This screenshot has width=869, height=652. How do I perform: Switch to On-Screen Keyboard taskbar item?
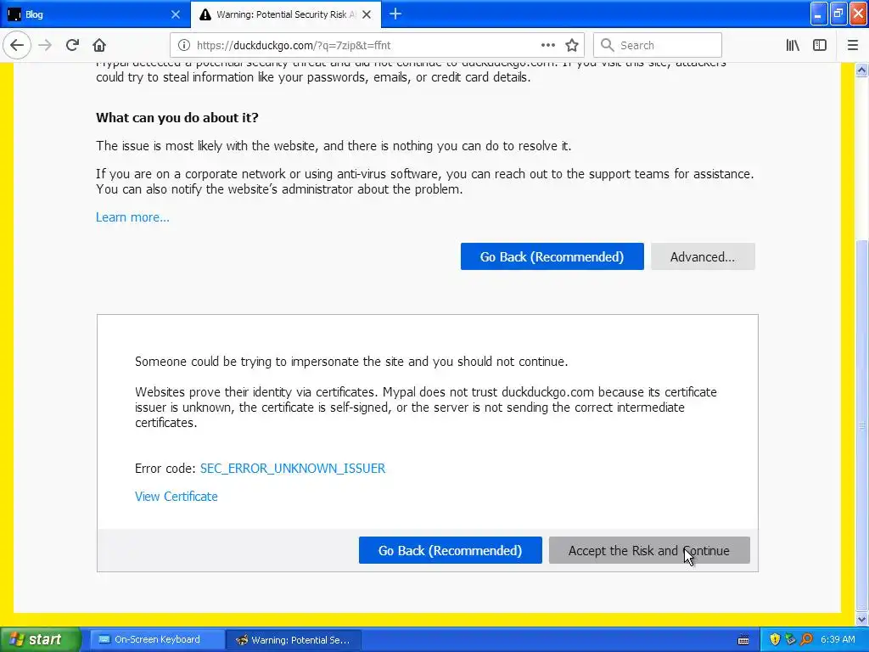coord(156,639)
